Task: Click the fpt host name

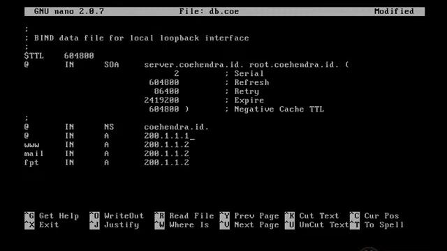Action: click(31, 162)
